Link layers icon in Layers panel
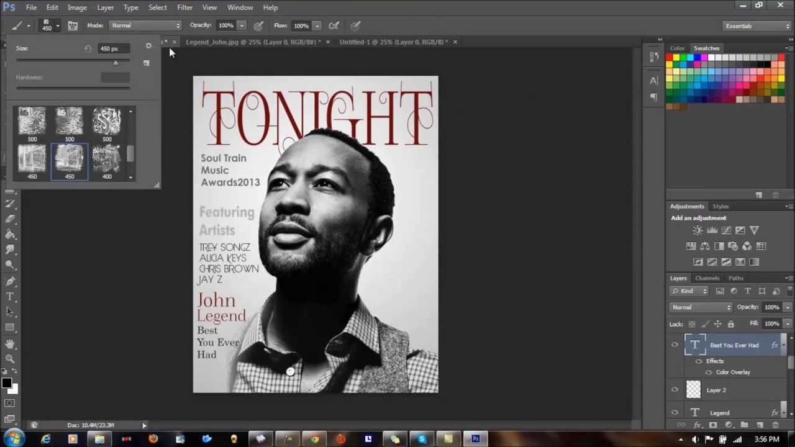Screen dimensions: 795x447 pos(681,425)
